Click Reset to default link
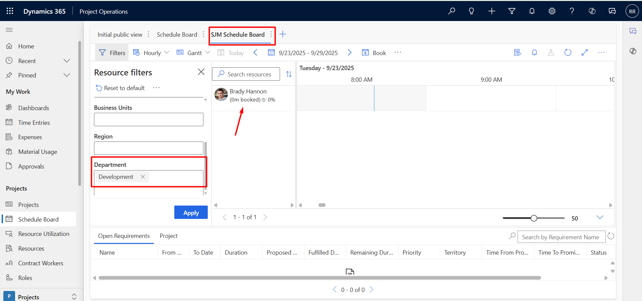The image size is (642, 301). coord(120,88)
